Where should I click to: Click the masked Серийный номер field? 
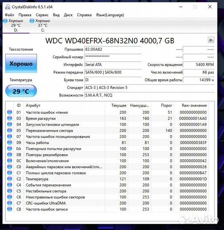113,57
